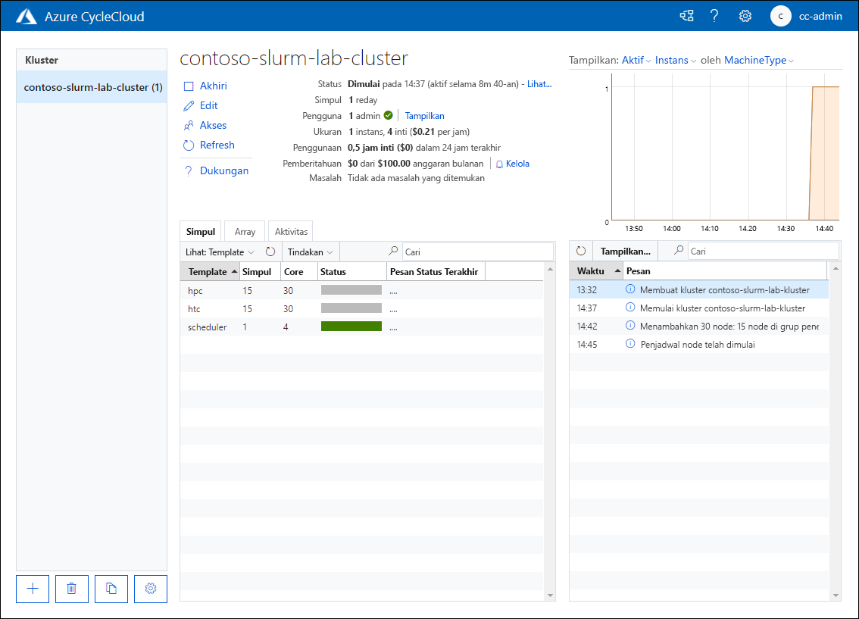Open CycleCloud help via the question mark icon
Screen dimensions: 859x619
click(x=714, y=15)
